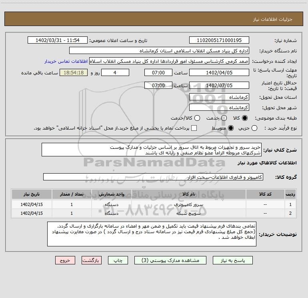Click the response deadline date 1402/04/05
Image resolution: width=308 pixels, height=298 pixels.
[x=219, y=73]
